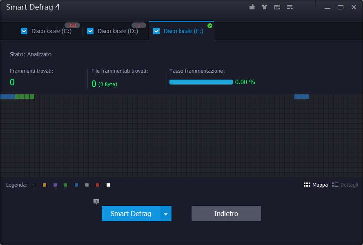Click the question mark help bubble
This screenshot has height=245, width=363.
96,201
